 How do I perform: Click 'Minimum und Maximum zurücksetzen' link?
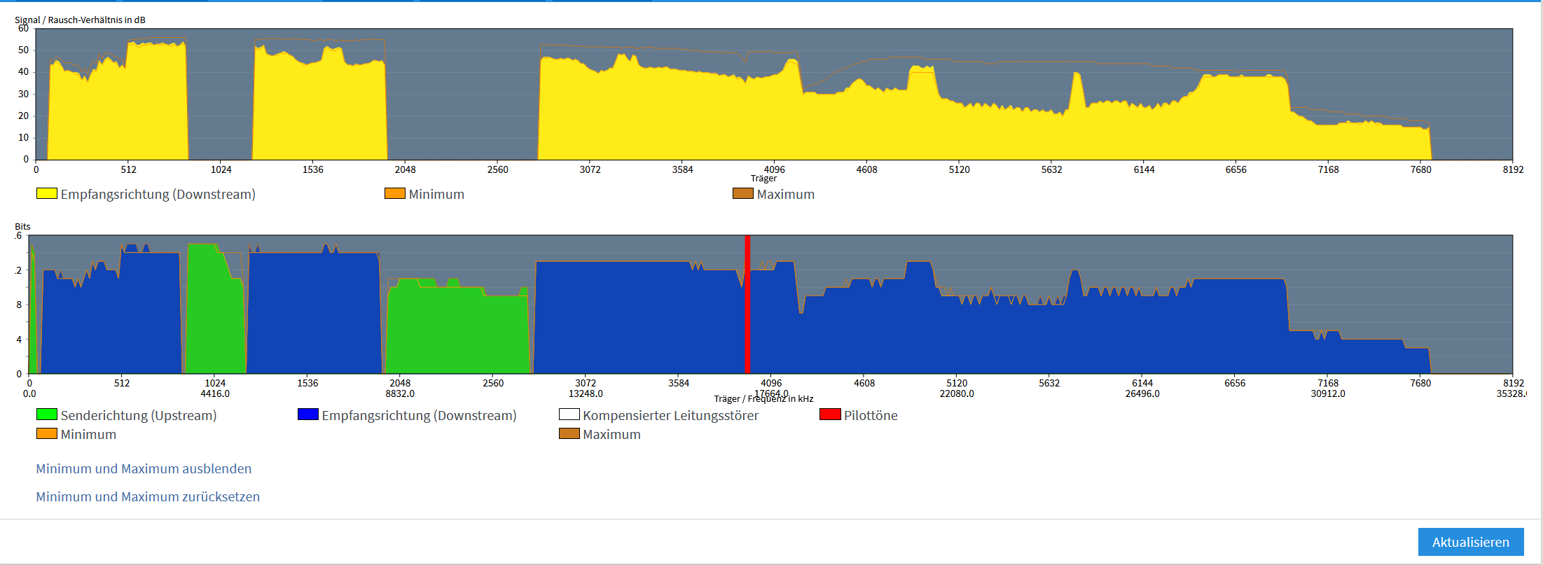148,496
